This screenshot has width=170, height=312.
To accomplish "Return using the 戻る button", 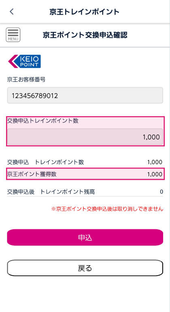I will click(85, 268).
